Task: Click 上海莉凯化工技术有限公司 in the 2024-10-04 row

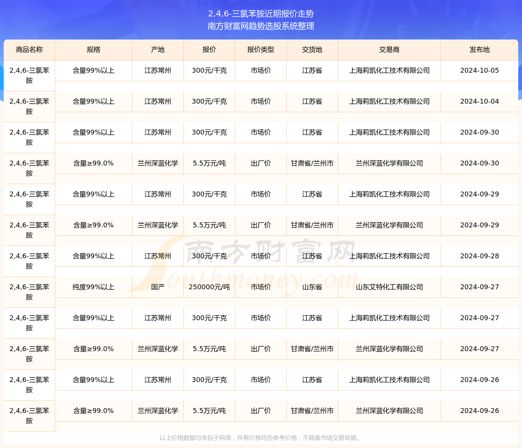Action: point(390,101)
